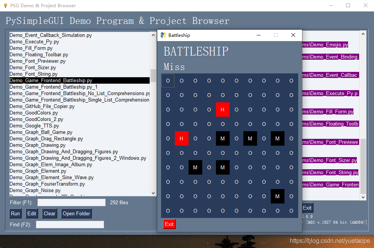
Task: Select Demo_Graph_Drawing_And_Dragging_Figures_2_Windows.py entry
Action: [x=80, y=158]
